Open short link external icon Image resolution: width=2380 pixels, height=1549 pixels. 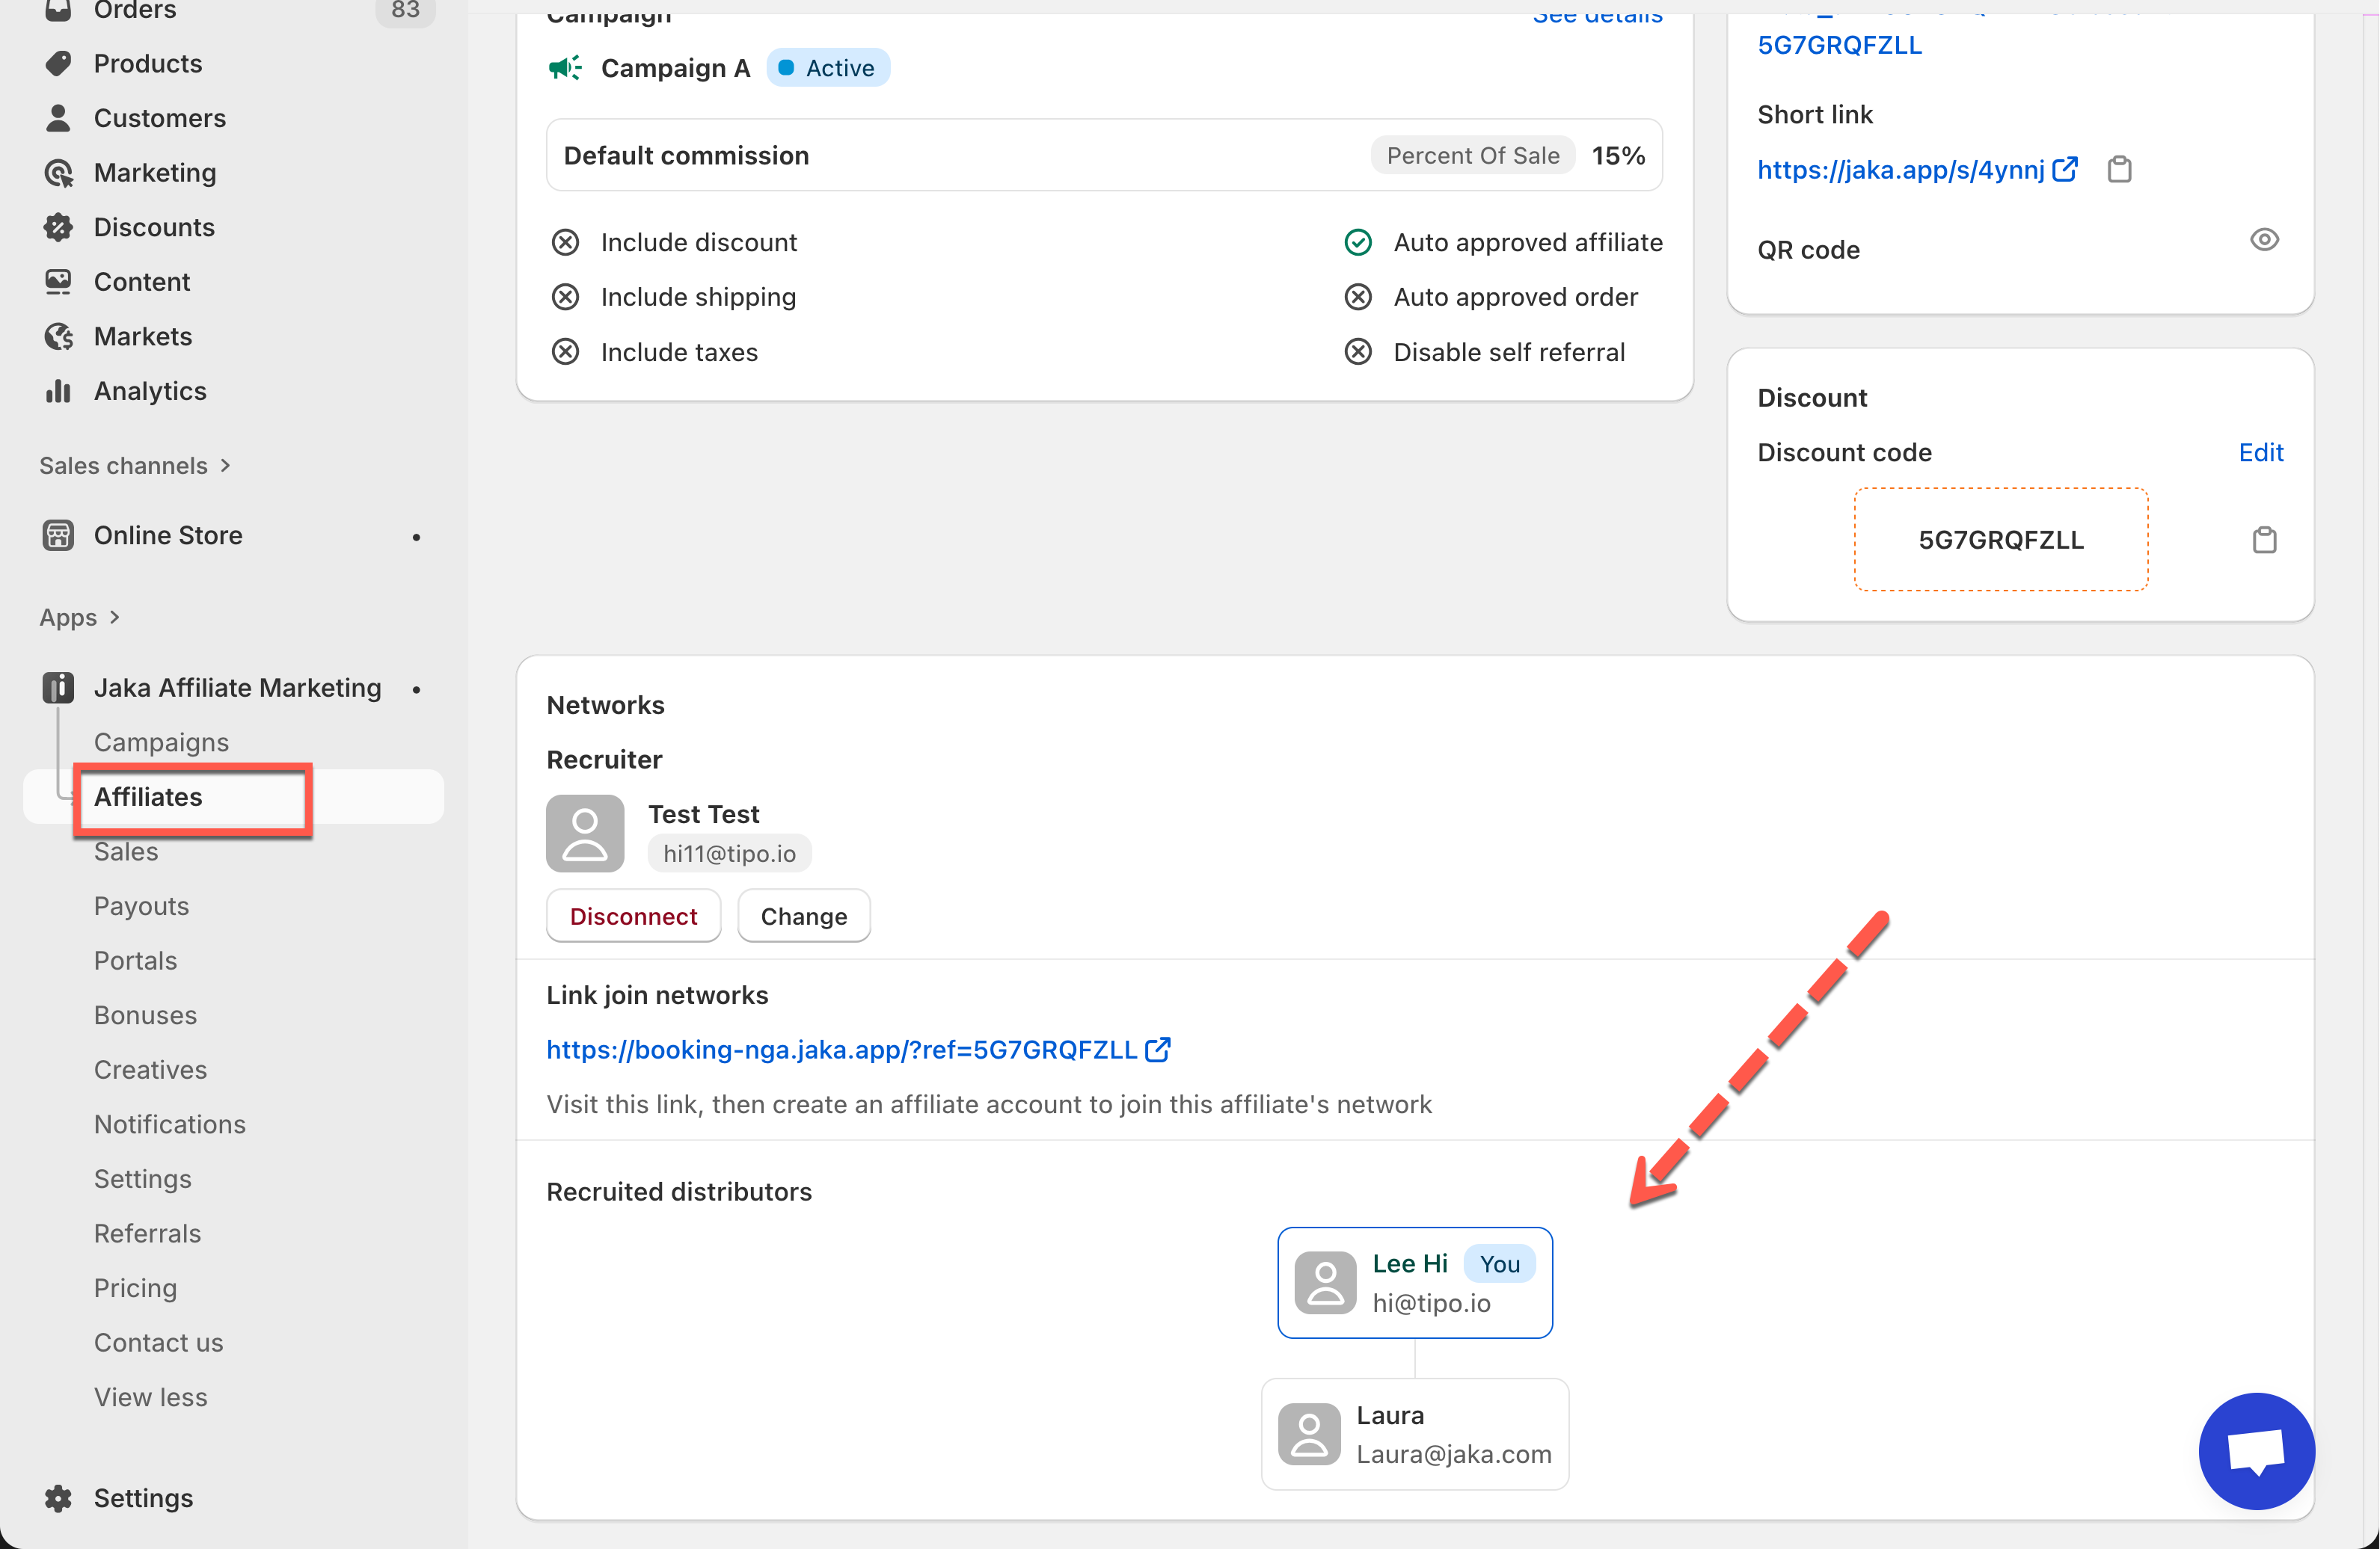[x=2064, y=170]
